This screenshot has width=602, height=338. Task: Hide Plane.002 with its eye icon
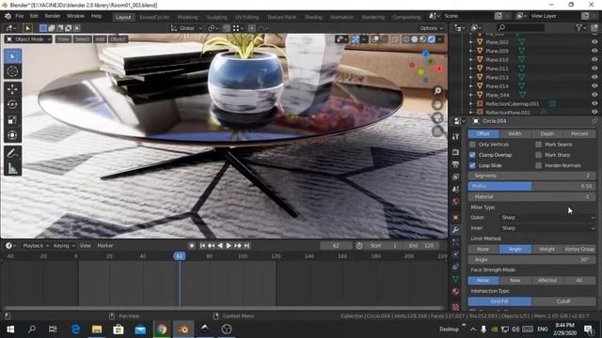[x=594, y=42]
